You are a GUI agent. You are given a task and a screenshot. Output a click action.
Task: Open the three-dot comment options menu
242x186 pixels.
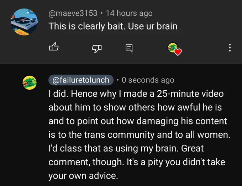pyautogui.click(x=230, y=48)
